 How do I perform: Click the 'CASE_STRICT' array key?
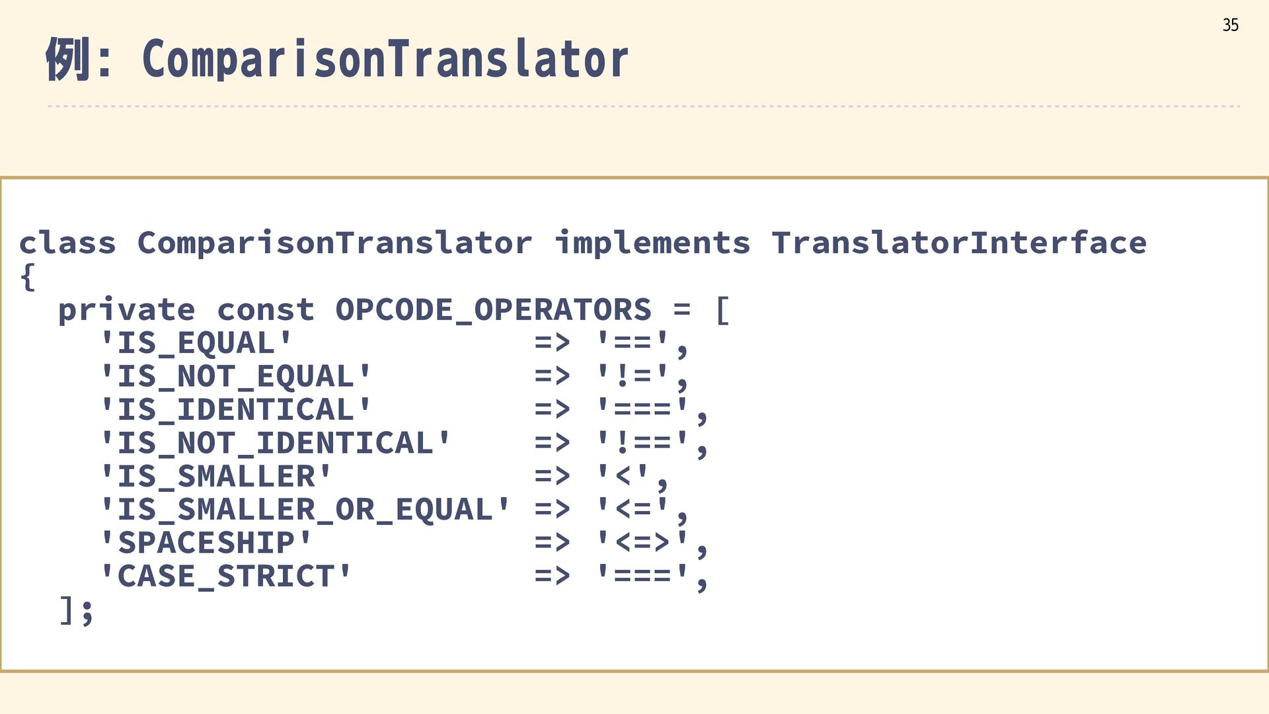(225, 576)
